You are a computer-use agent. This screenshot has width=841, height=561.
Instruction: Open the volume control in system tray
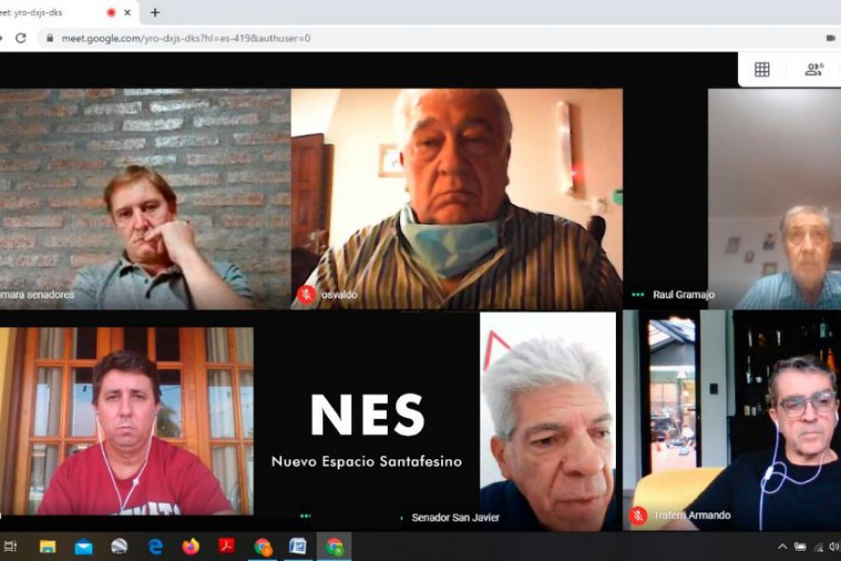pyautogui.click(x=834, y=547)
